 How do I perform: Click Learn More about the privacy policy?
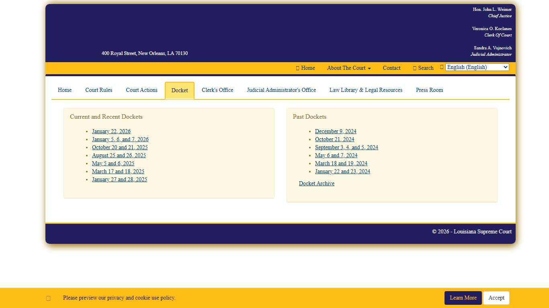[463, 298]
